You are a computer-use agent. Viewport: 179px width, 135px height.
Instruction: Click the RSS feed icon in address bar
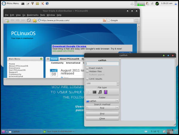[x=104, y=20]
